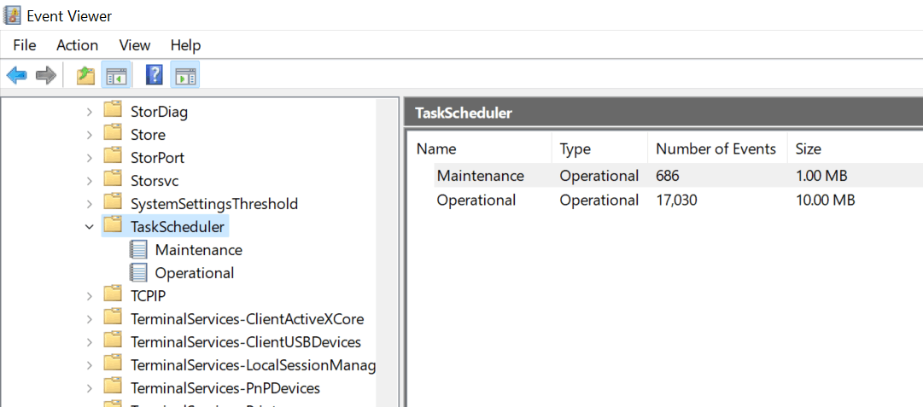Click the Up one level folder icon
Screen dimensions: 923x407
[86, 75]
